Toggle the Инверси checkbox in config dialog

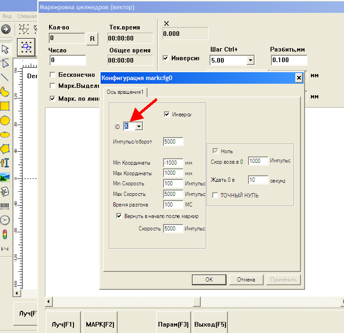(x=167, y=115)
